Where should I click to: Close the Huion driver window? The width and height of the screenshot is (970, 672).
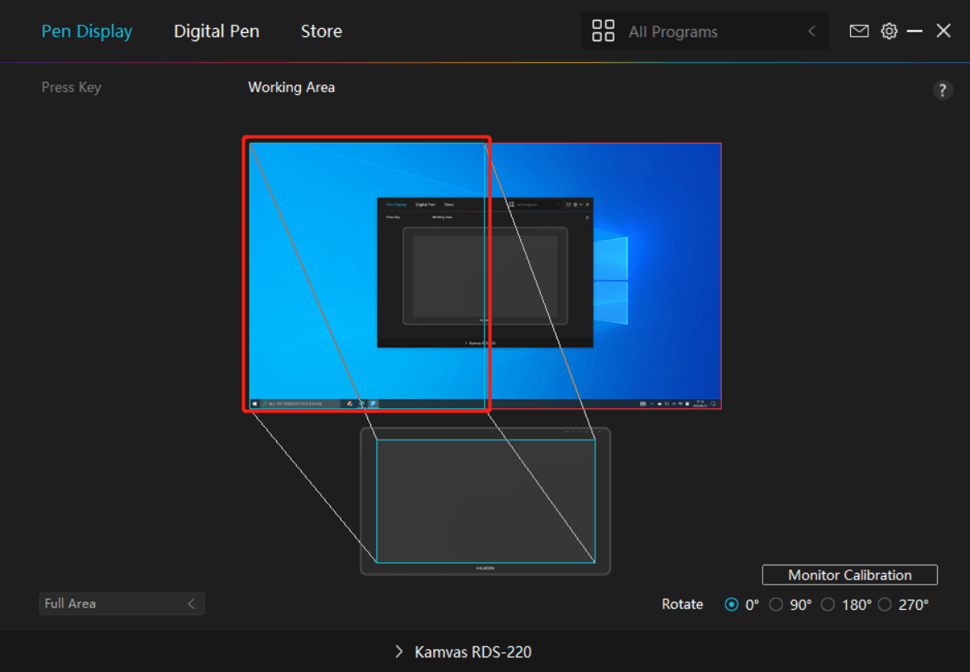944,31
